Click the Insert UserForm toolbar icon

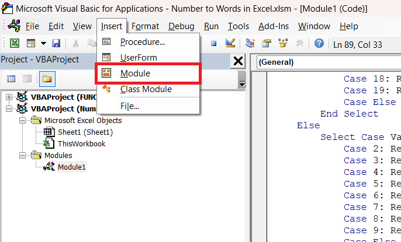click(31, 43)
